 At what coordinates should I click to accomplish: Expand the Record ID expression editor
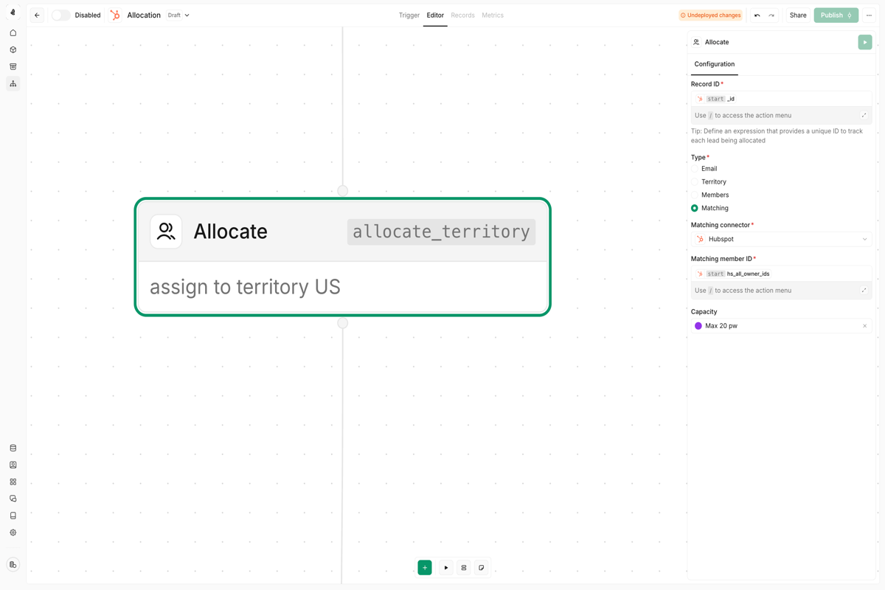(864, 115)
